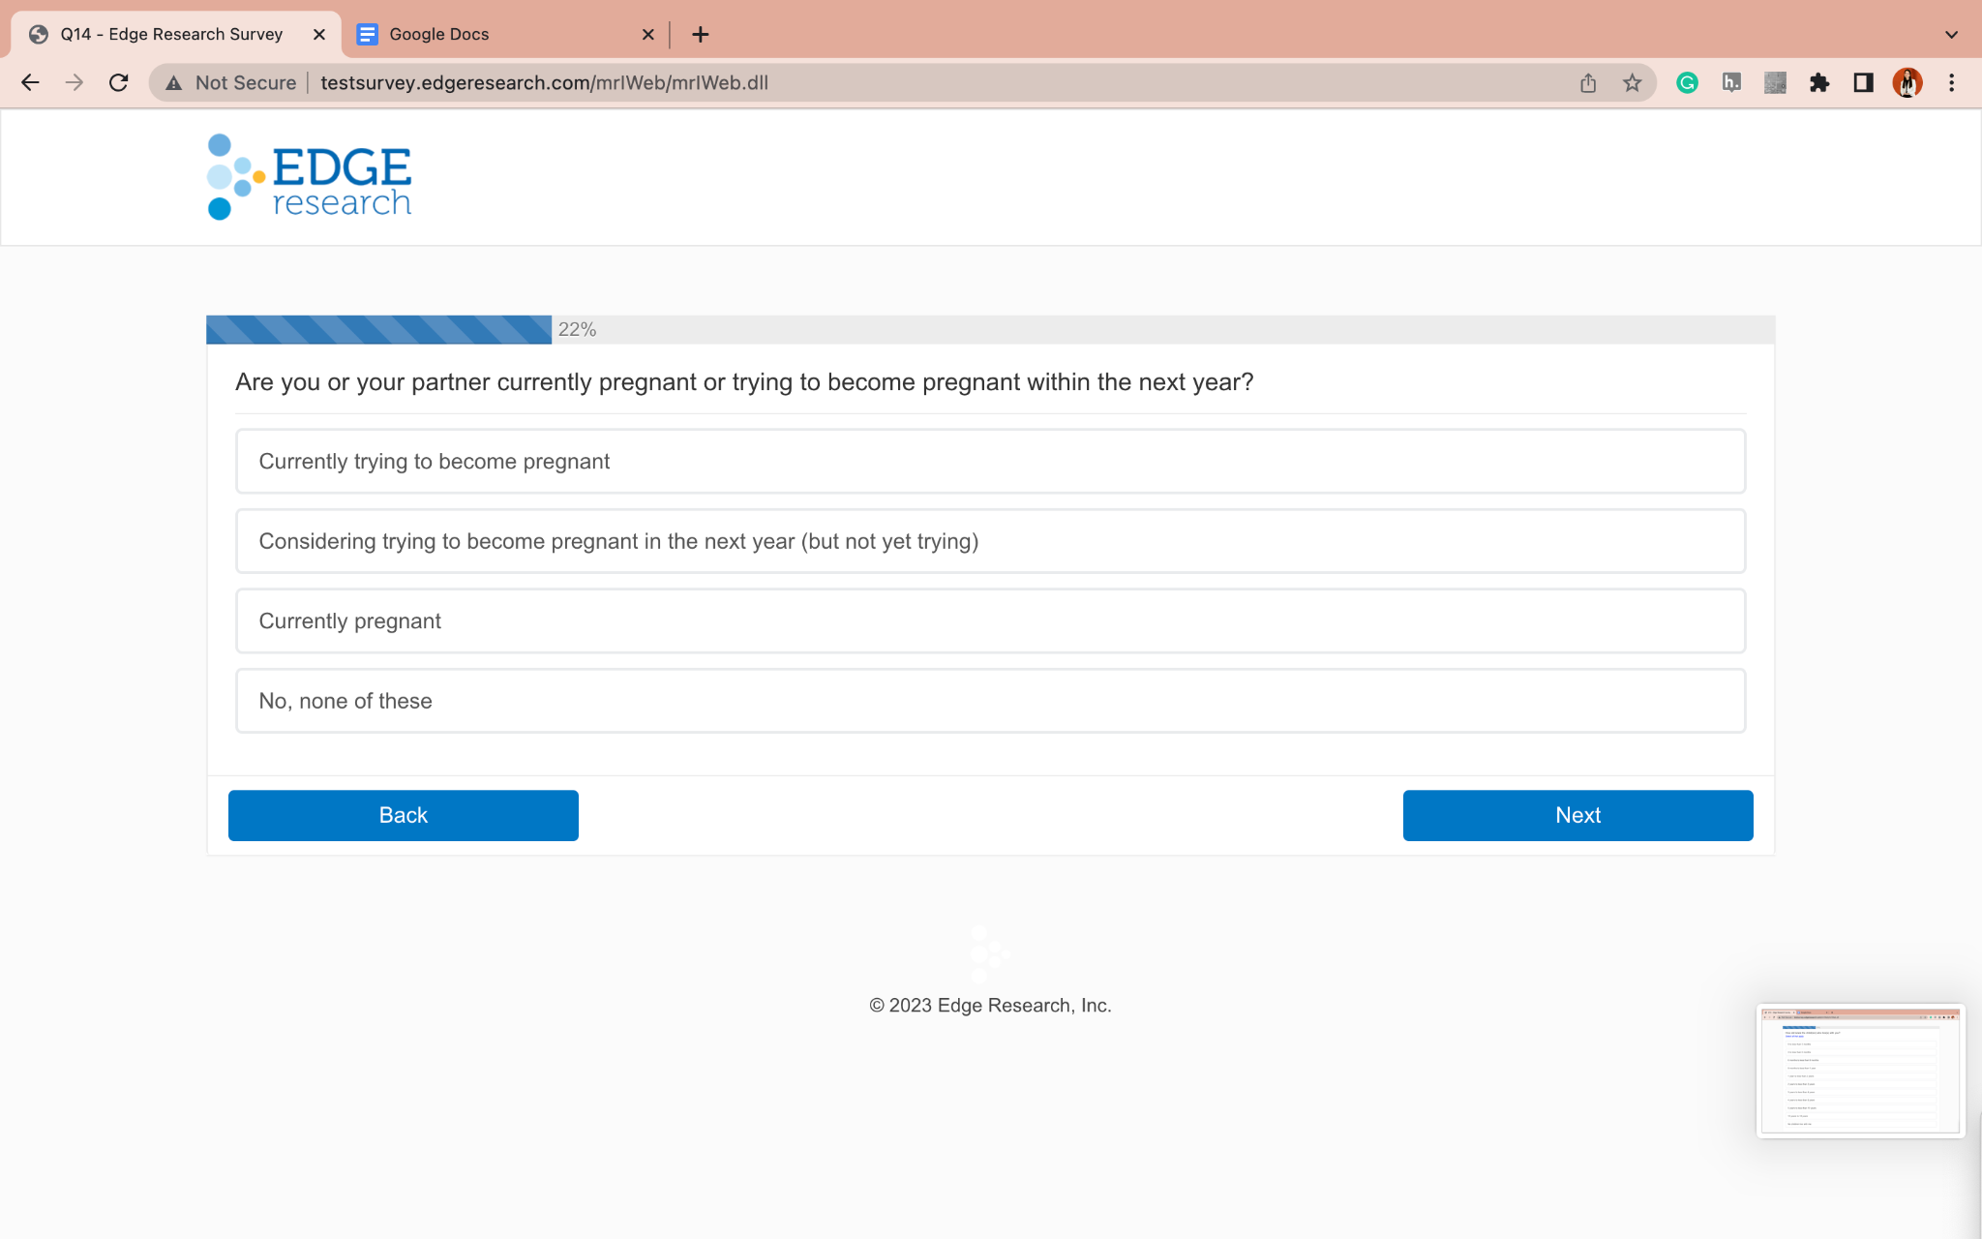Open Chrome three-dot menu
Screen dimensions: 1982x1239
(x=1951, y=82)
